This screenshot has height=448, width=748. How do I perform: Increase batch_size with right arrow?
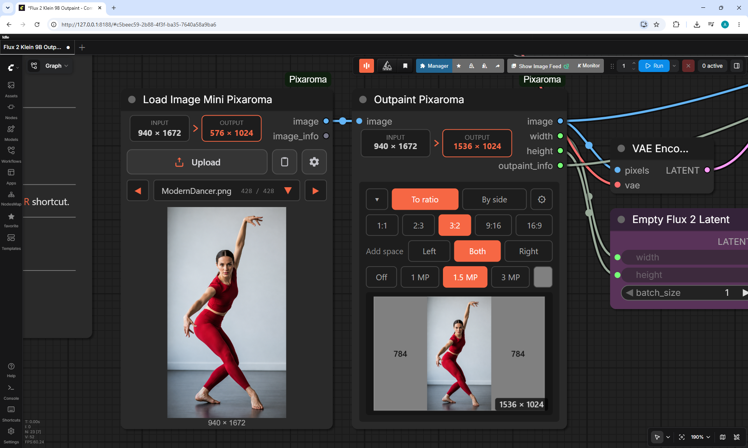744,293
